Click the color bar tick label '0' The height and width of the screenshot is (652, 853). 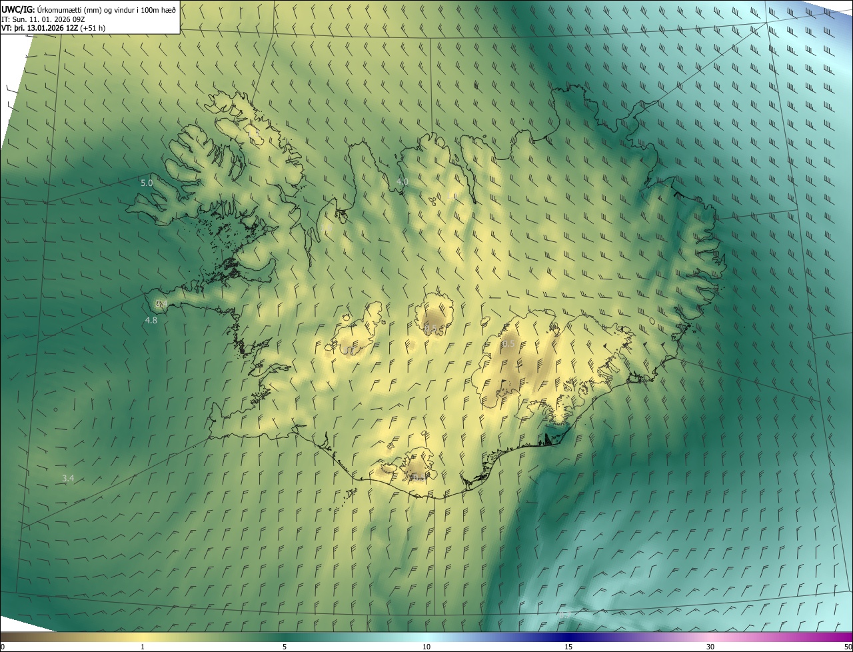coord(3,647)
